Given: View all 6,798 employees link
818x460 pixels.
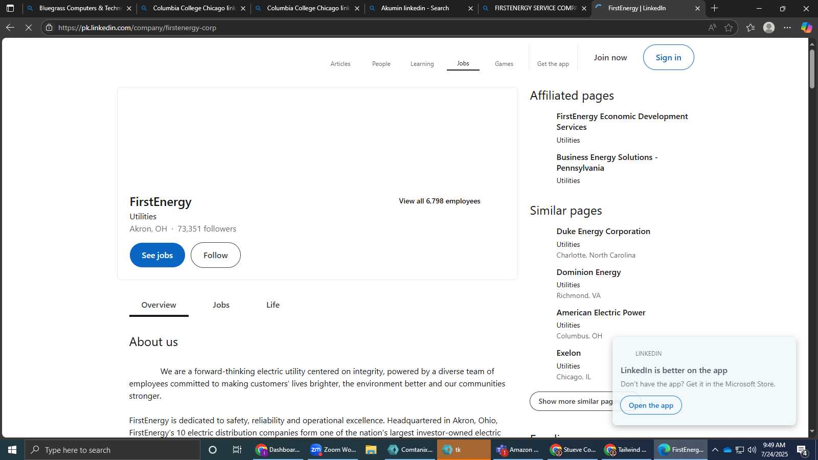Looking at the screenshot, I should [x=440, y=201].
